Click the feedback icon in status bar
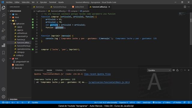 pyautogui.click(x=184, y=103)
